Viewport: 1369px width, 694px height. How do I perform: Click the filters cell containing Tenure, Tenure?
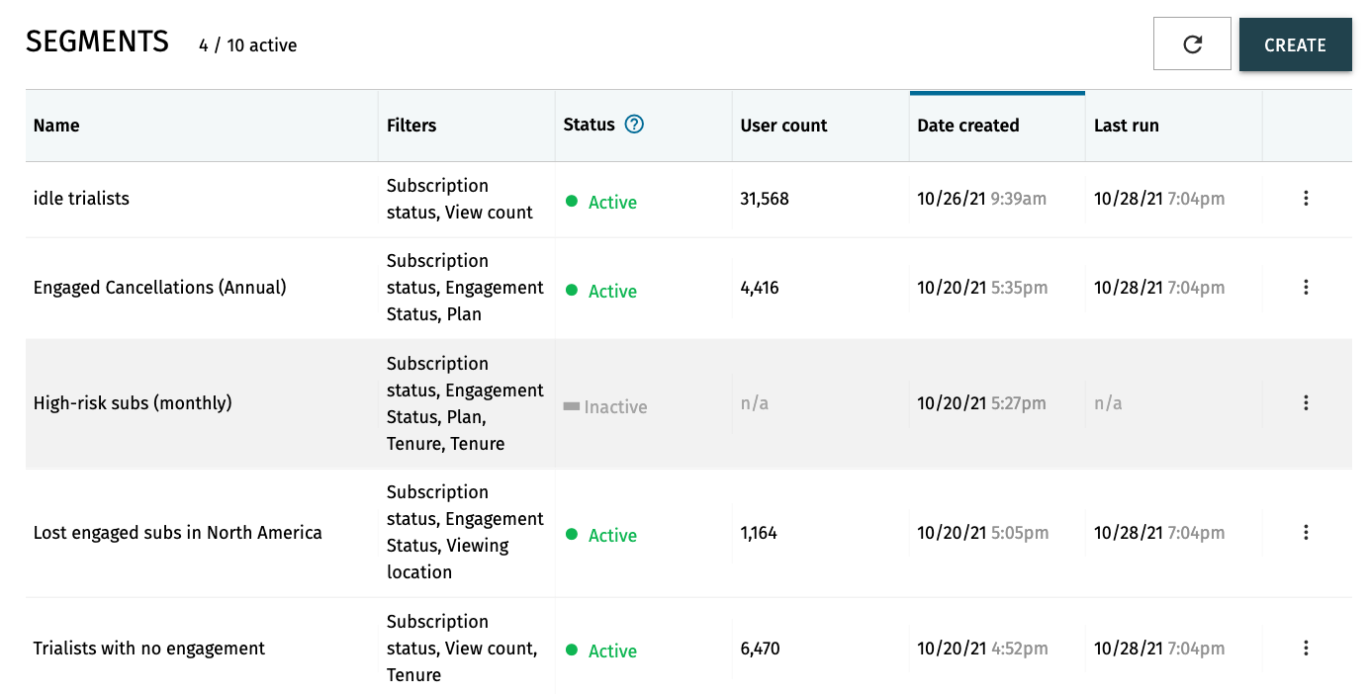466,403
